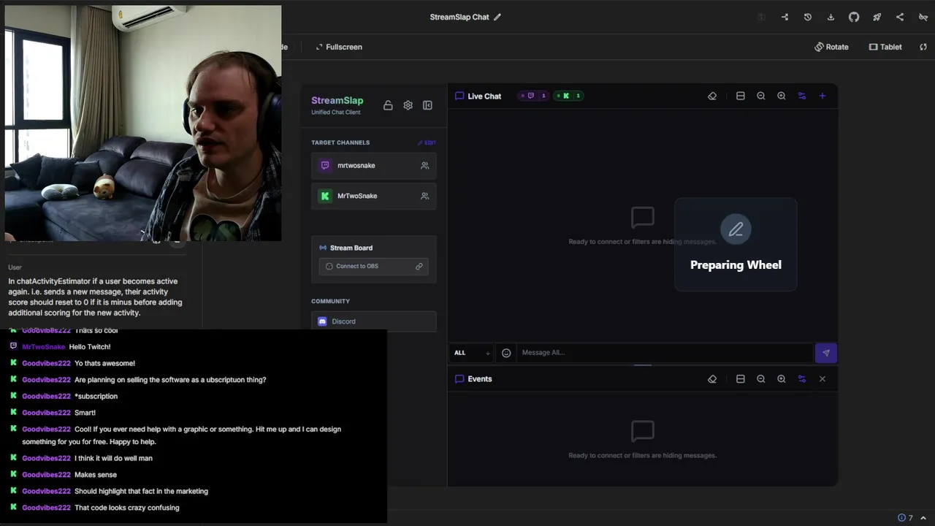
Task: Select the mrtwosnake Twitch channel
Action: point(373,165)
